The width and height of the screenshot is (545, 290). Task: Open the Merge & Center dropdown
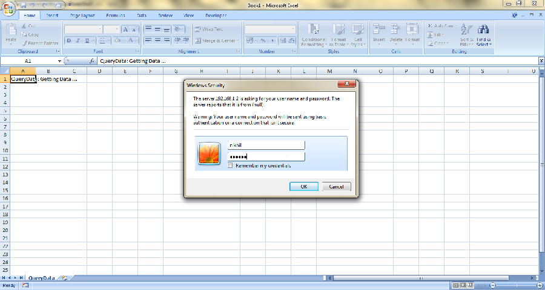[x=238, y=40]
